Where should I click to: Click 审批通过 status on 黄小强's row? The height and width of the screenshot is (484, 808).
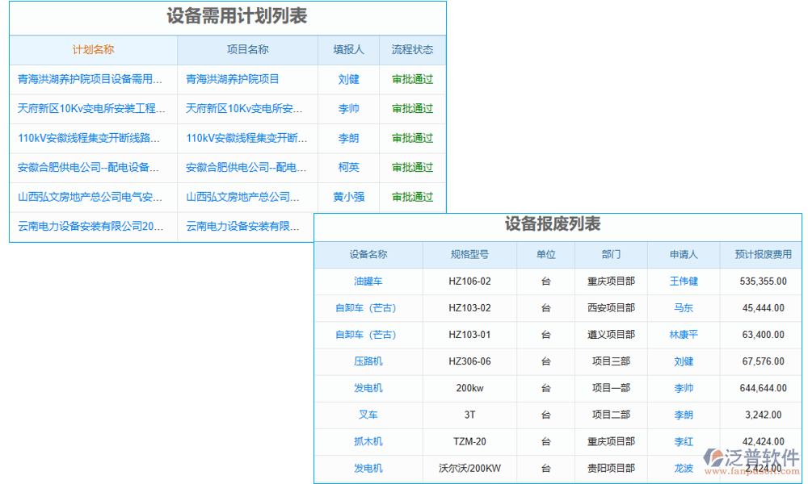click(412, 197)
